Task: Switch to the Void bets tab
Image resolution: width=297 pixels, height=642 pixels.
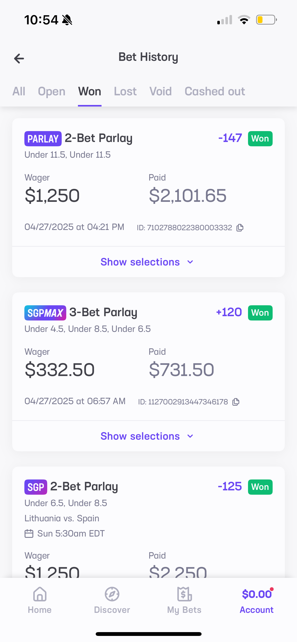Action: (160, 92)
